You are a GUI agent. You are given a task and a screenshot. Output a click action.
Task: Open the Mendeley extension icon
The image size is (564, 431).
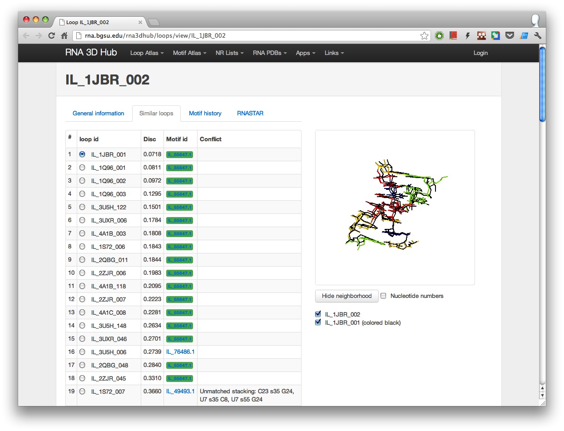[x=453, y=36]
